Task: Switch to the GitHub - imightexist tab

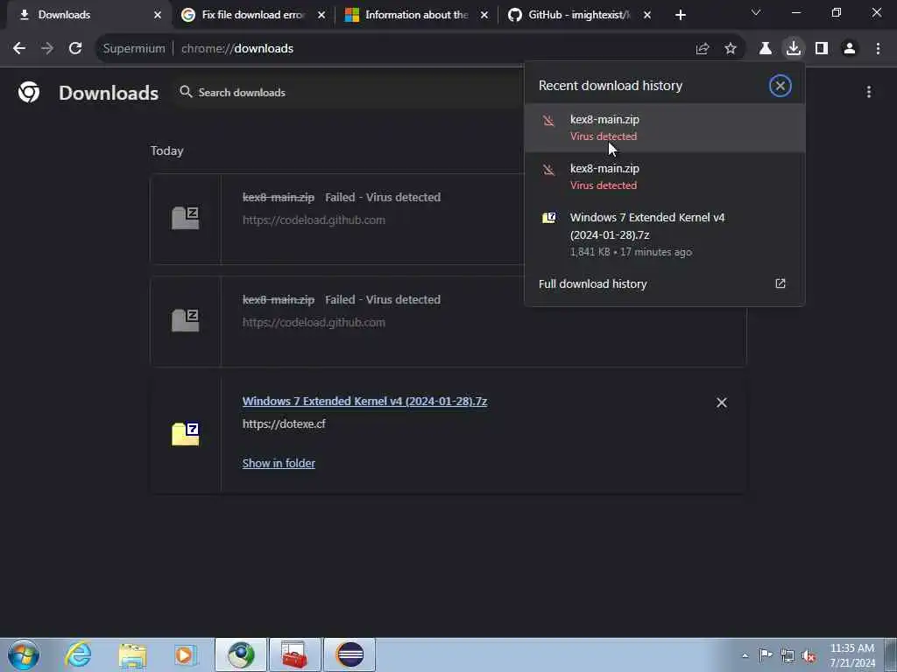Action: 578,15
